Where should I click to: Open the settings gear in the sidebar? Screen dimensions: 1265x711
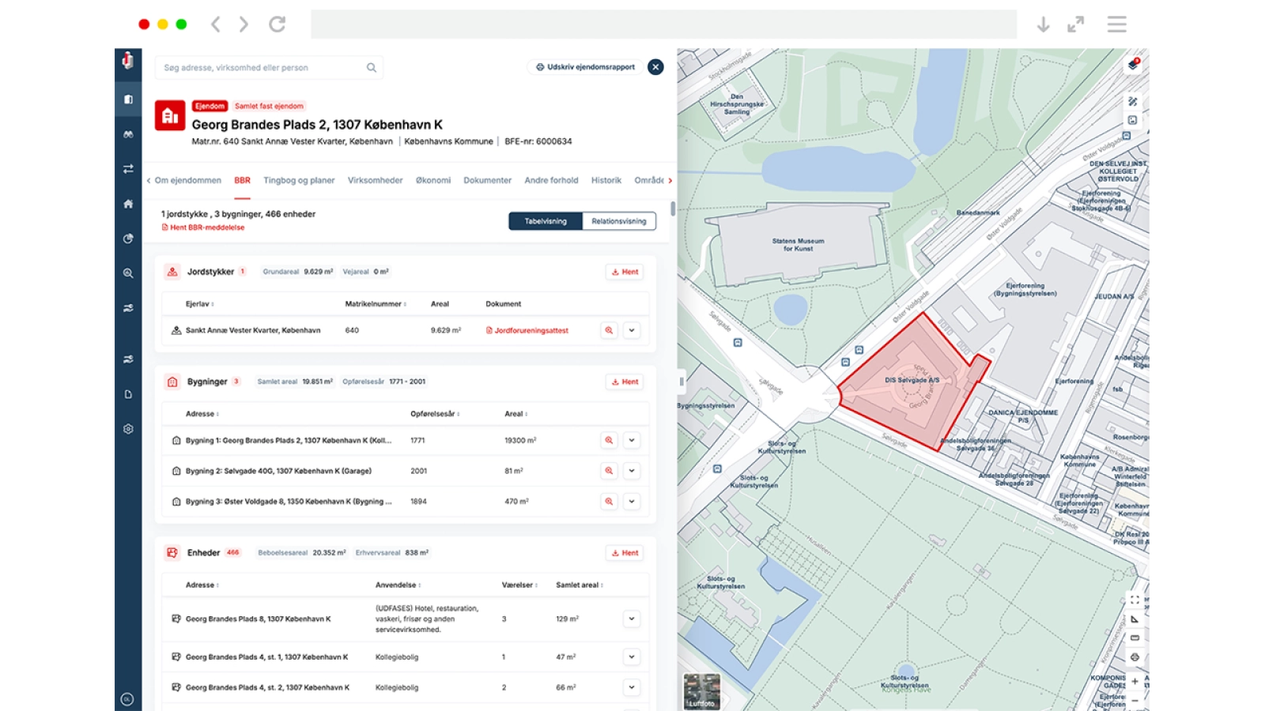pos(128,429)
